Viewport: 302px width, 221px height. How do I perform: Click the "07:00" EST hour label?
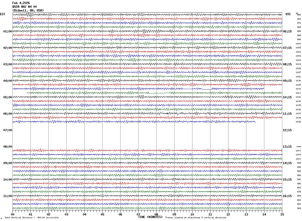[x=7, y=130]
